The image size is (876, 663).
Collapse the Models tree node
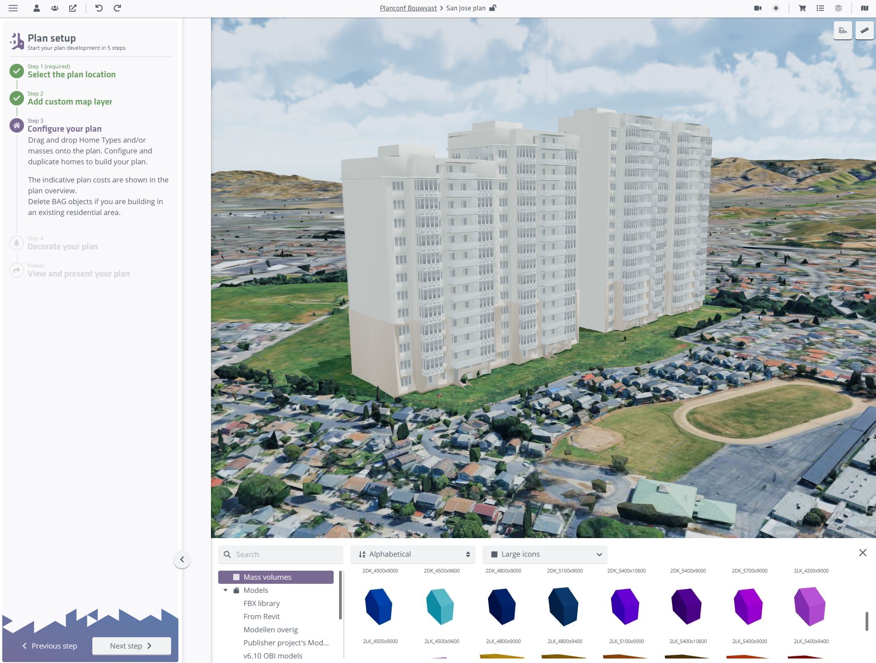click(x=225, y=590)
